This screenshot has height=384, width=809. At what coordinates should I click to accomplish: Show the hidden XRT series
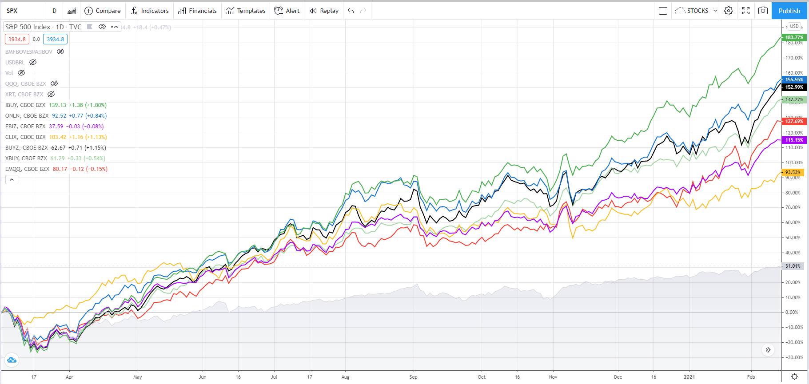tap(51, 94)
